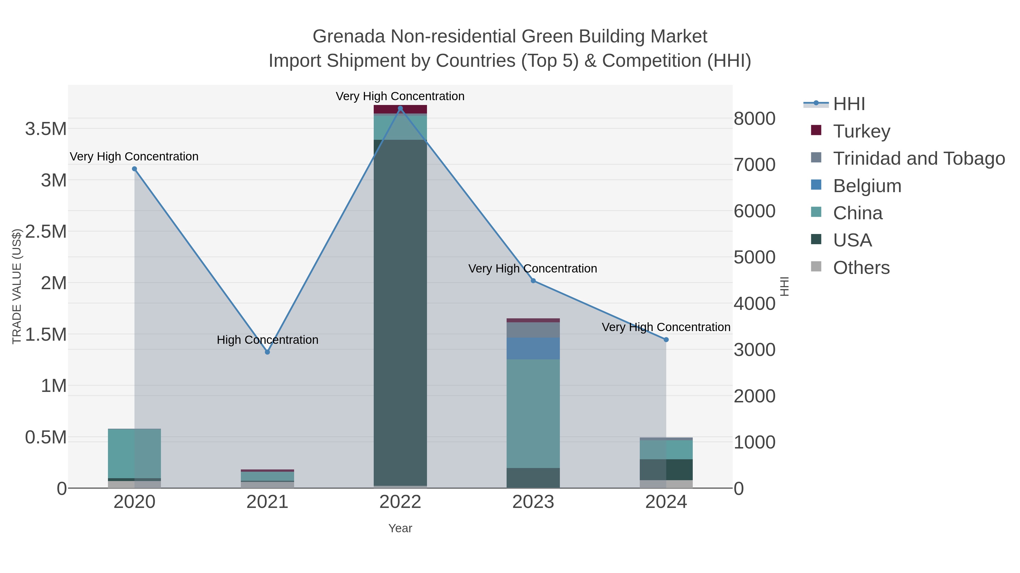1020x573 pixels.
Task: Click the 2022 x-axis label
Action: click(x=400, y=502)
